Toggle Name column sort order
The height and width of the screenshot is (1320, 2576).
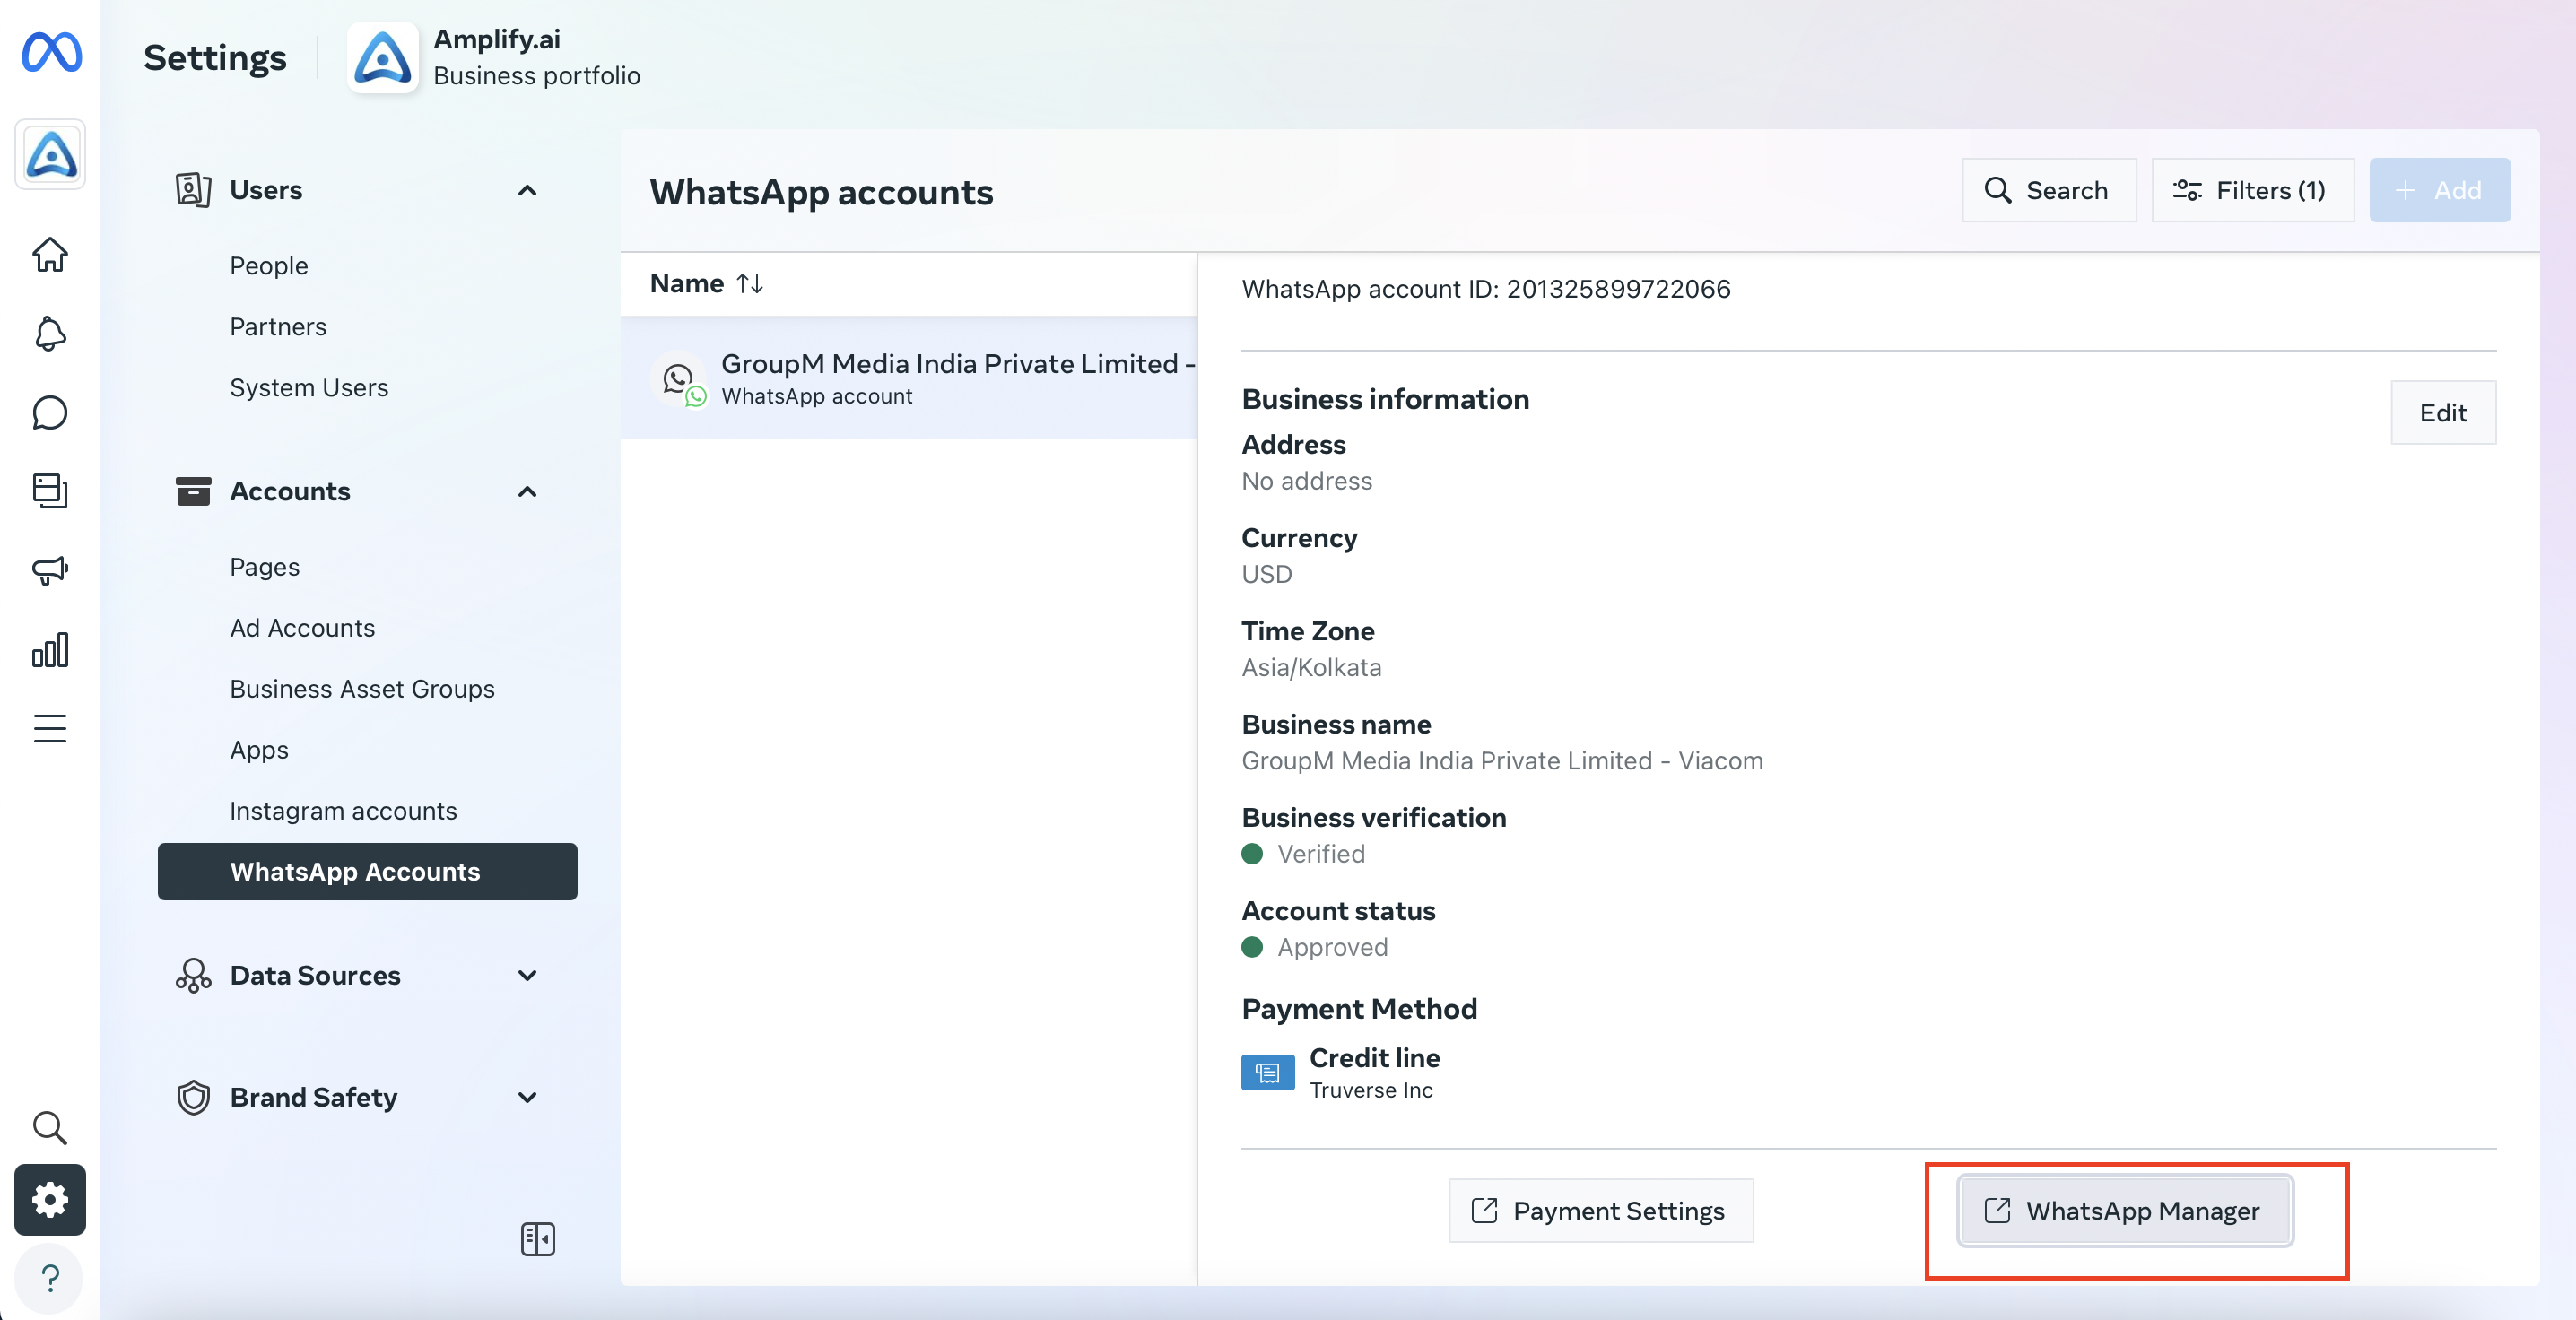coord(750,283)
